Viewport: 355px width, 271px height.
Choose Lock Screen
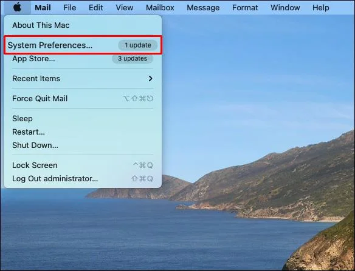pos(83,165)
